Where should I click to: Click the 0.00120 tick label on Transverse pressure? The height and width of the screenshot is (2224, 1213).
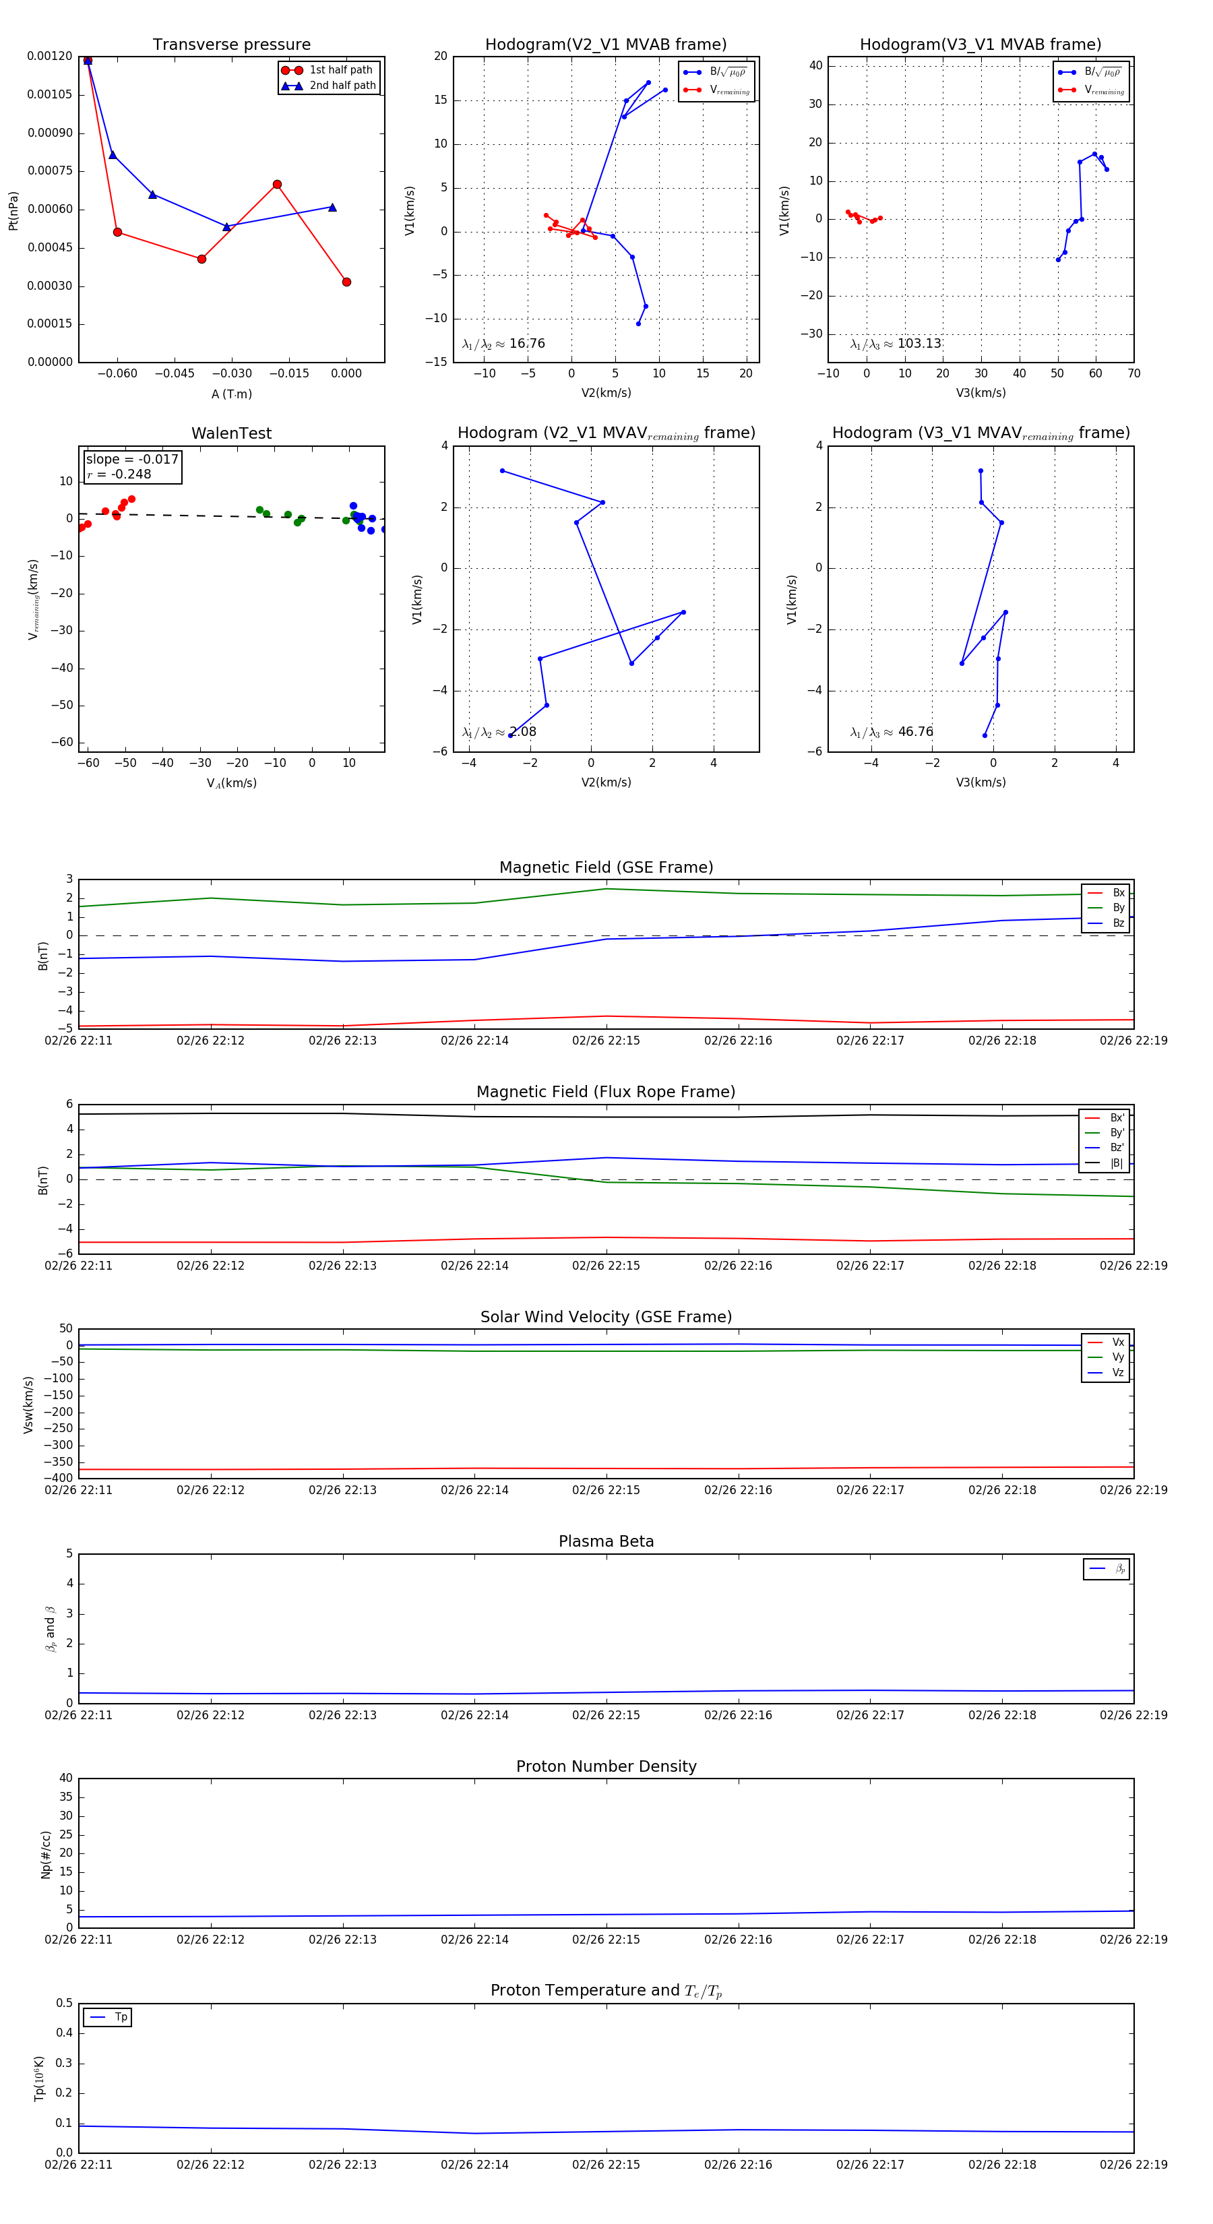click(x=49, y=56)
